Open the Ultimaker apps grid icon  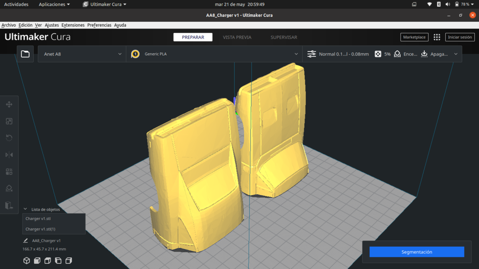(x=437, y=37)
